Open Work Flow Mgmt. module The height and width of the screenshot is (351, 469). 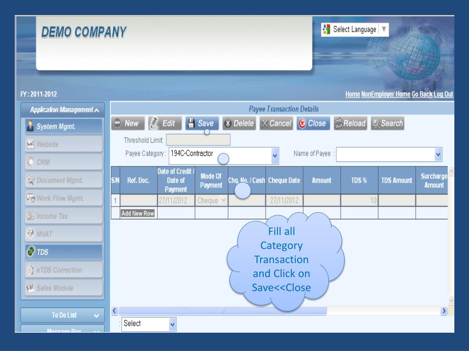(x=64, y=198)
